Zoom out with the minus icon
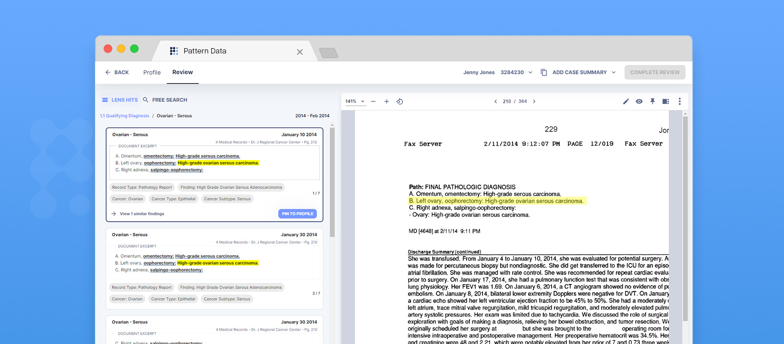The width and height of the screenshot is (784, 344). click(x=373, y=102)
